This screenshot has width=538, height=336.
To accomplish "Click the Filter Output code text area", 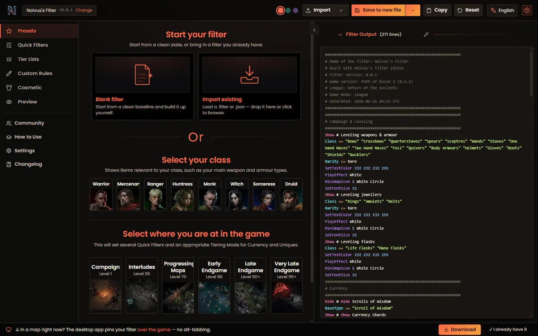I will pos(426,182).
